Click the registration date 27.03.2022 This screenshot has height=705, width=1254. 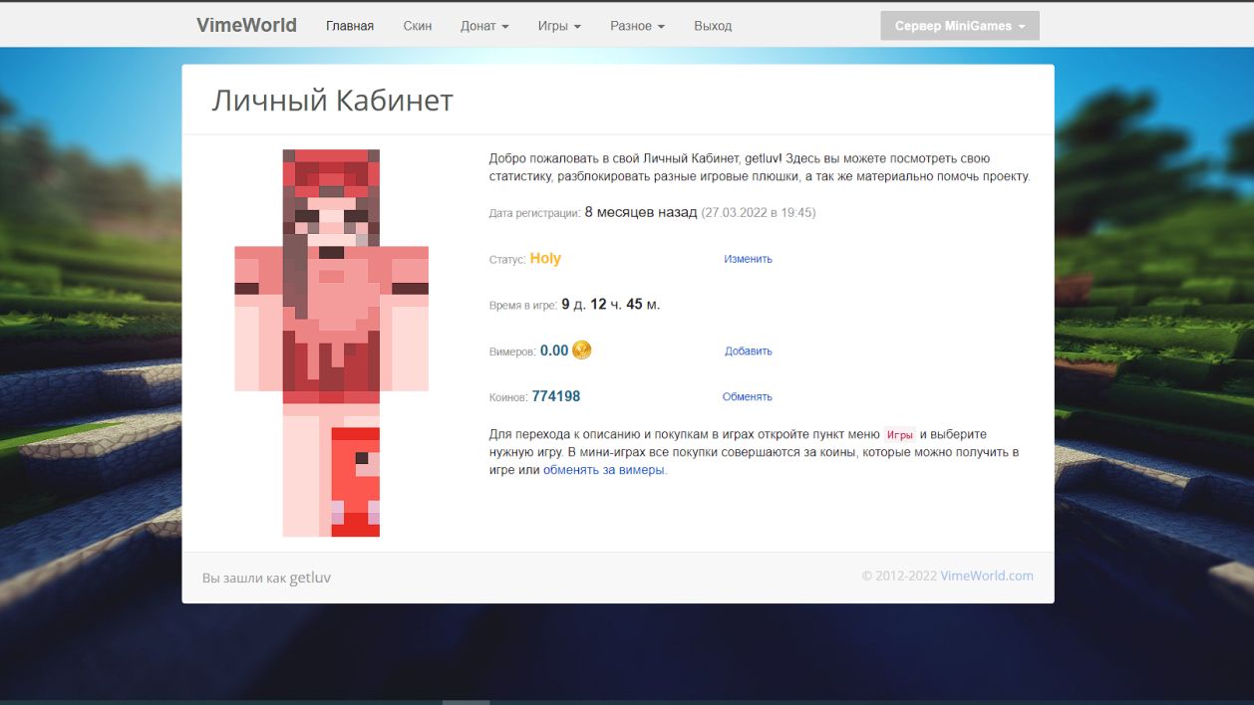tap(759, 213)
